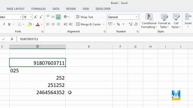Select column H header

[150, 46]
